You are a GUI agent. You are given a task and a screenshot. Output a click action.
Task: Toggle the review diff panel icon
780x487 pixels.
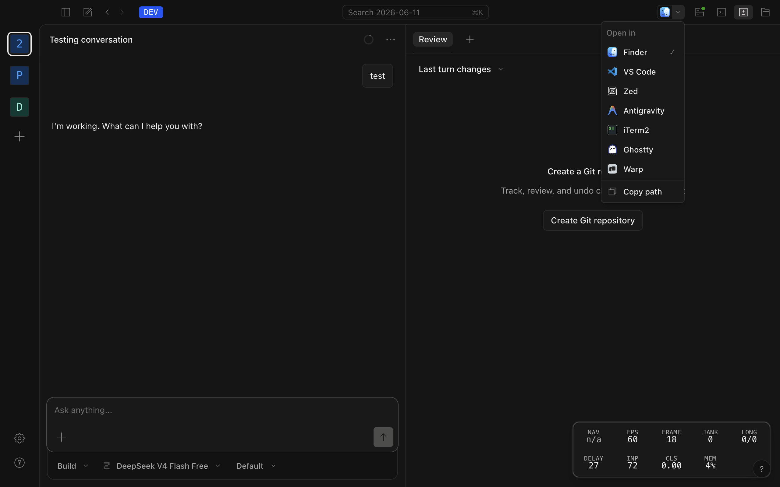point(743,12)
